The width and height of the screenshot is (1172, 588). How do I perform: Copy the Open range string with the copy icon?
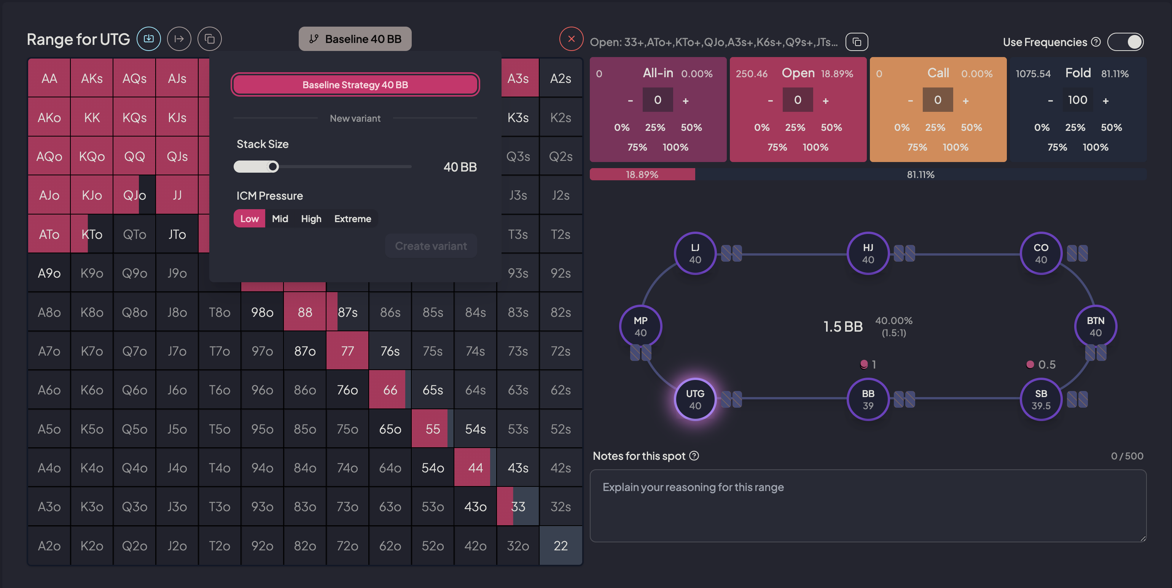(856, 42)
